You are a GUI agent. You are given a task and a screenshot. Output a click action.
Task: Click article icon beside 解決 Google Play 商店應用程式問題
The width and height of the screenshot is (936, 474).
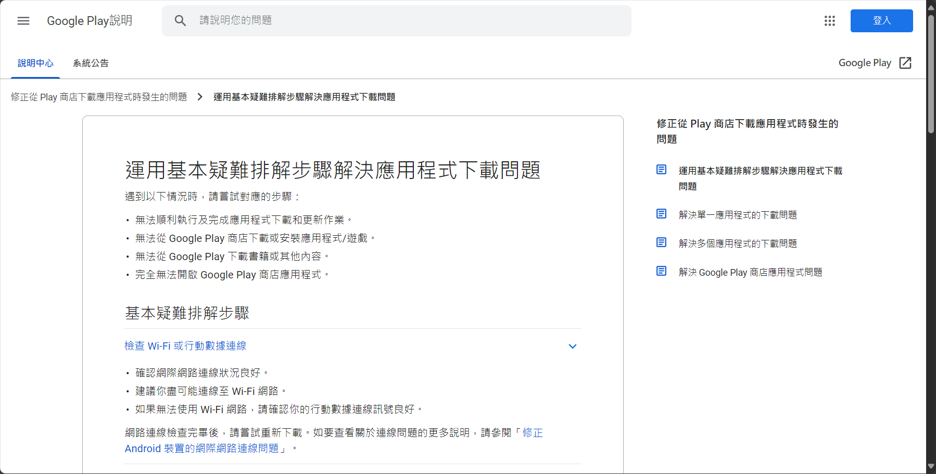(x=662, y=271)
